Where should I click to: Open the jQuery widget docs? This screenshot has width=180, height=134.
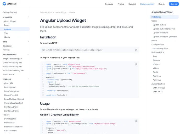click(7, 37)
